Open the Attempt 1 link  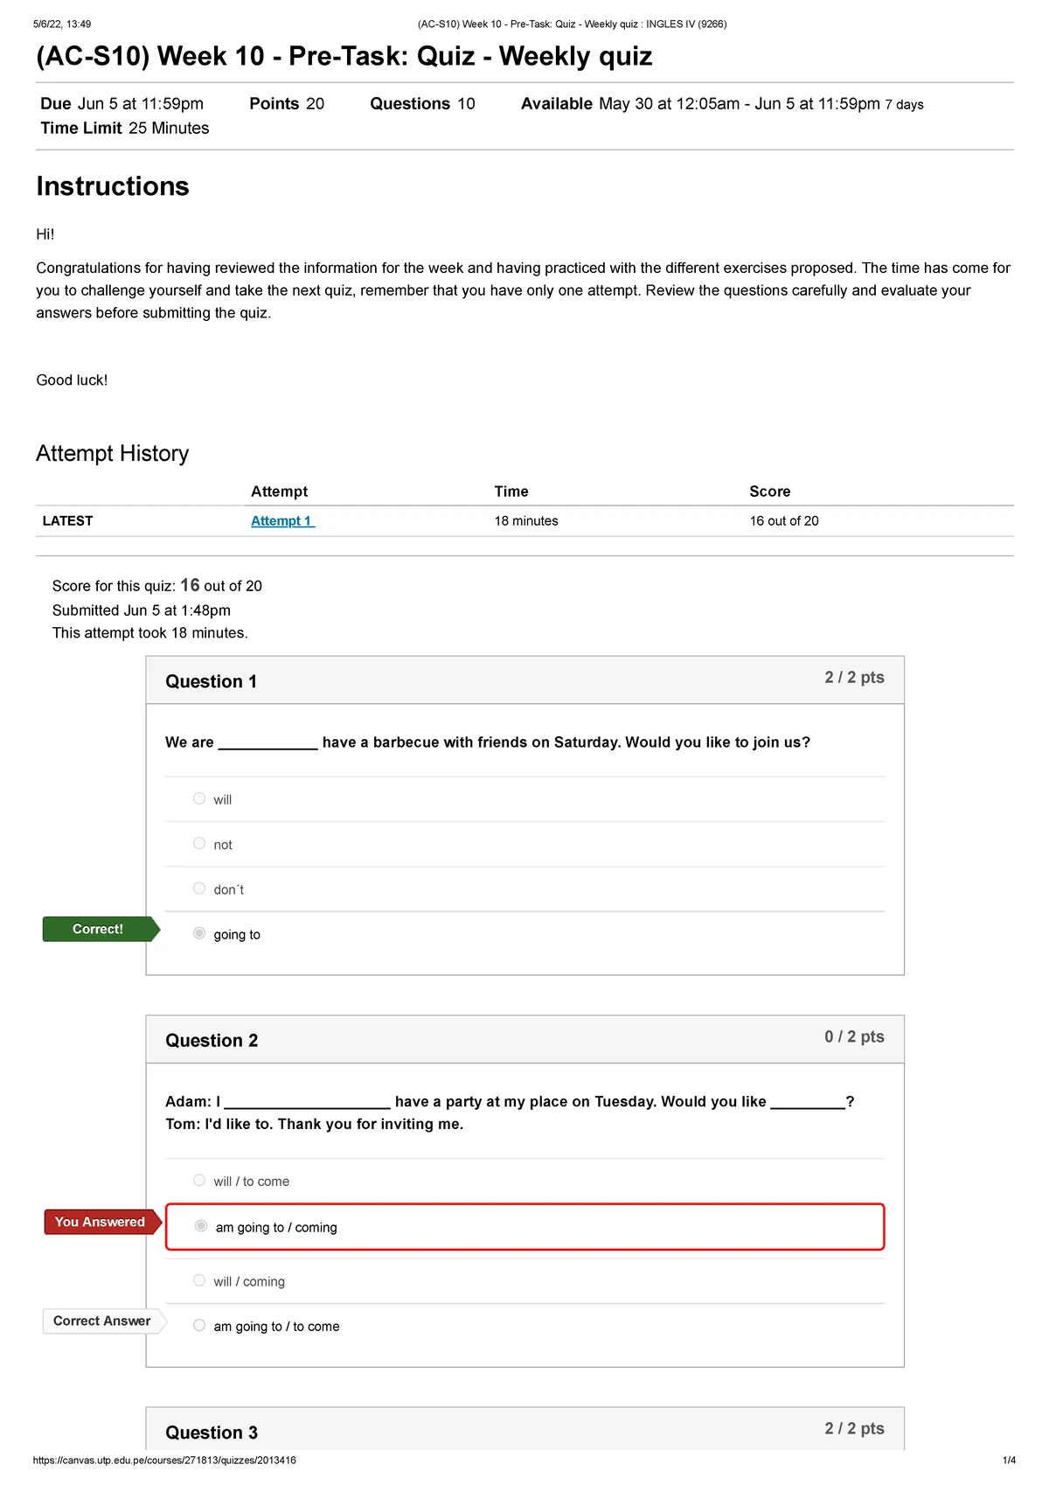tap(281, 521)
